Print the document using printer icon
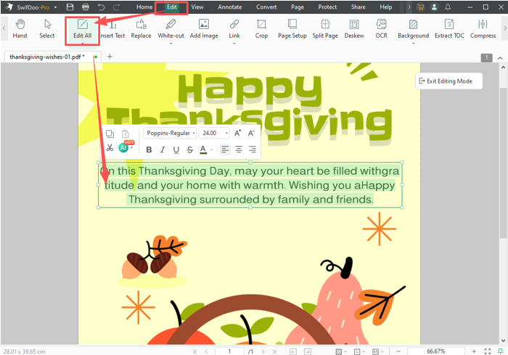508x355 pixels. pyautogui.click(x=86, y=7)
